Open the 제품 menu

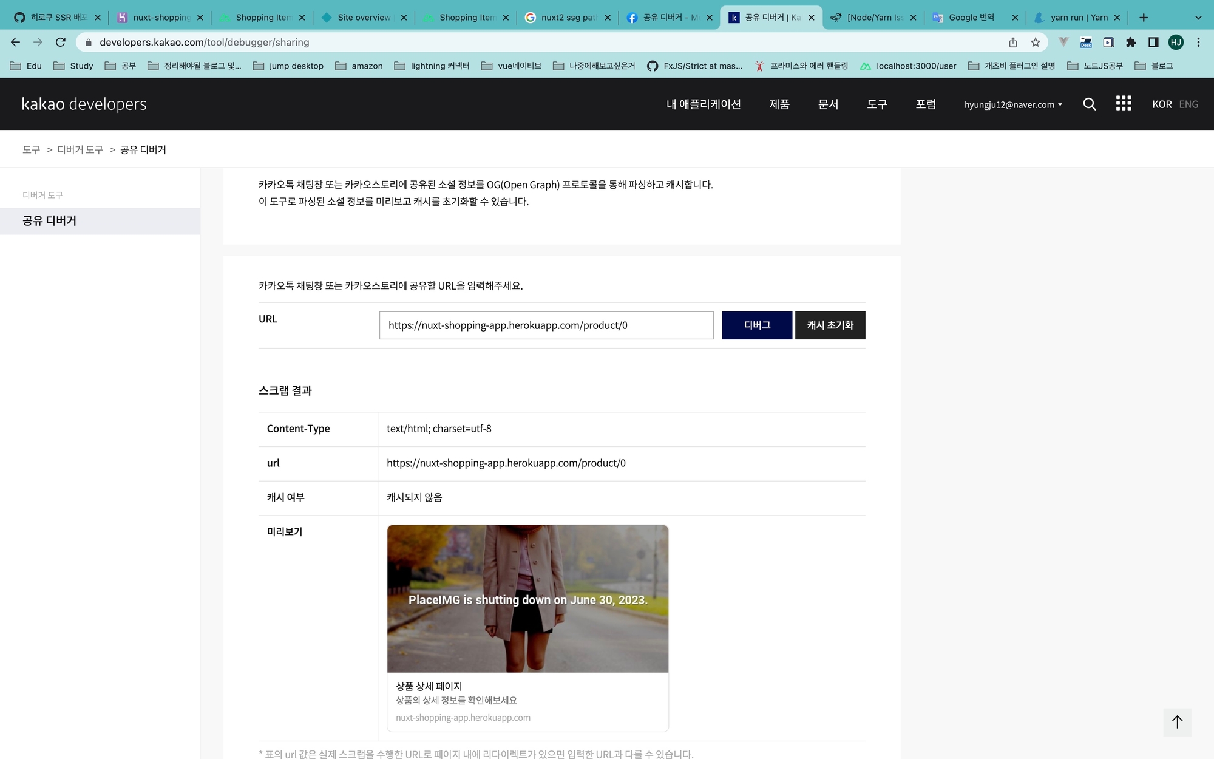click(779, 104)
